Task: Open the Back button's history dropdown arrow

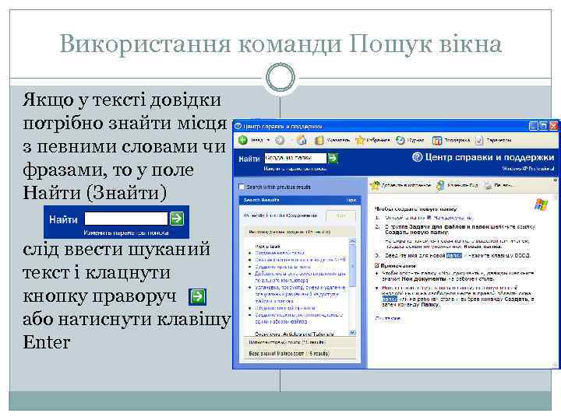Action: pyautogui.click(x=268, y=140)
